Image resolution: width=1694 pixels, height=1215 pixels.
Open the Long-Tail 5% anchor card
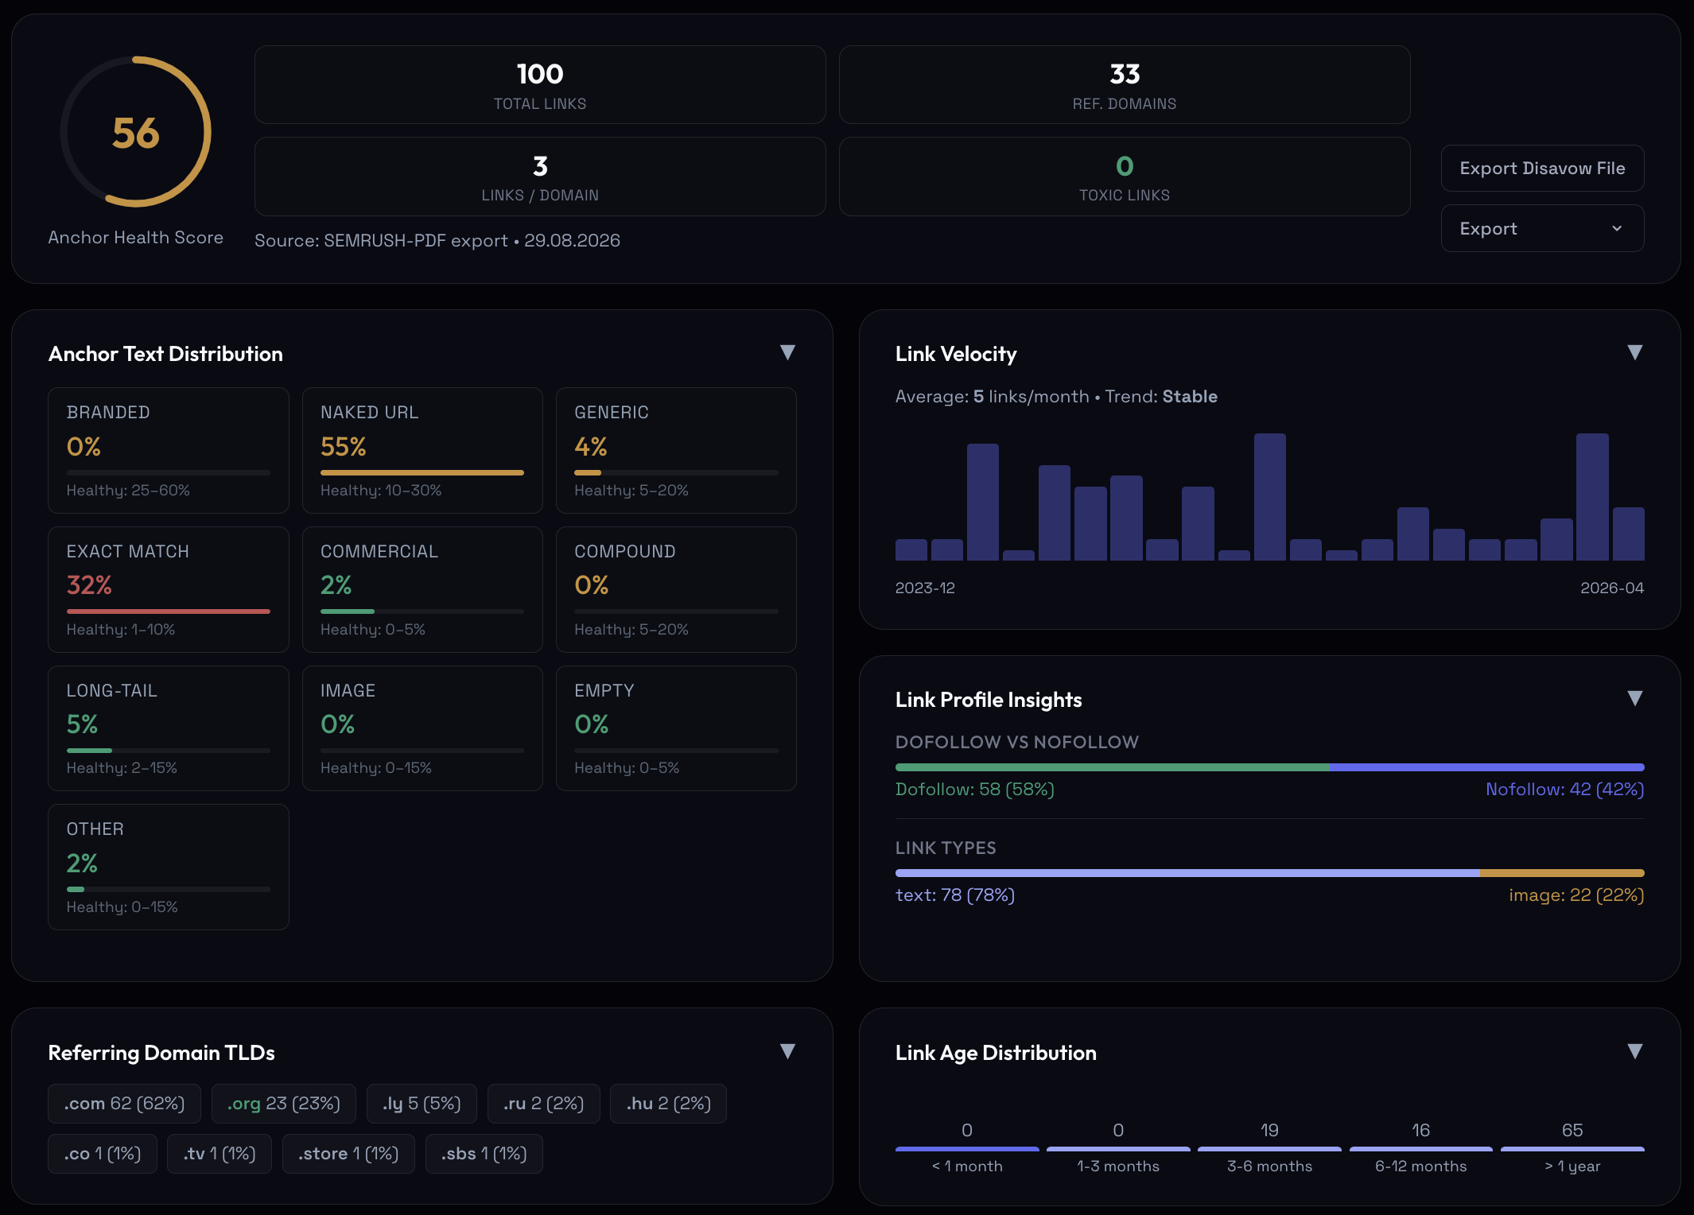(x=169, y=728)
